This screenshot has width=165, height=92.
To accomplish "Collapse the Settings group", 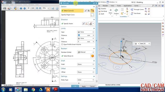I will point(94,76).
